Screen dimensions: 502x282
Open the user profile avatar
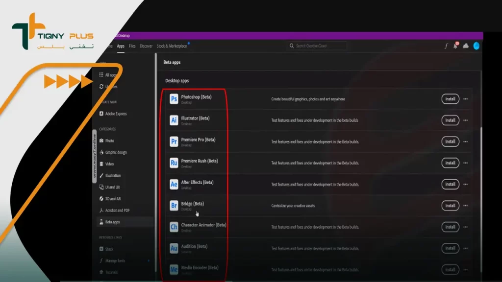tap(476, 46)
